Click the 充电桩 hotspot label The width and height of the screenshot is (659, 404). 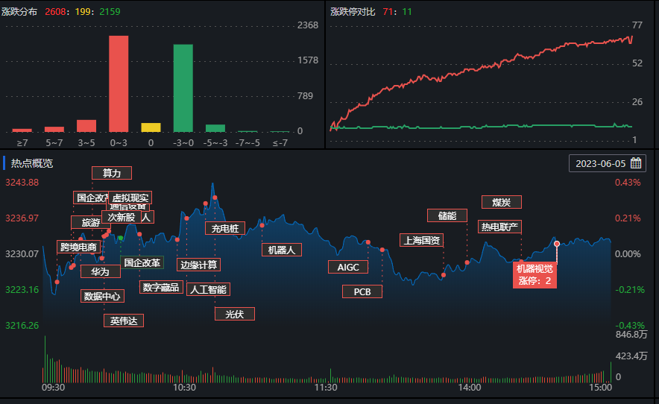pos(224,228)
